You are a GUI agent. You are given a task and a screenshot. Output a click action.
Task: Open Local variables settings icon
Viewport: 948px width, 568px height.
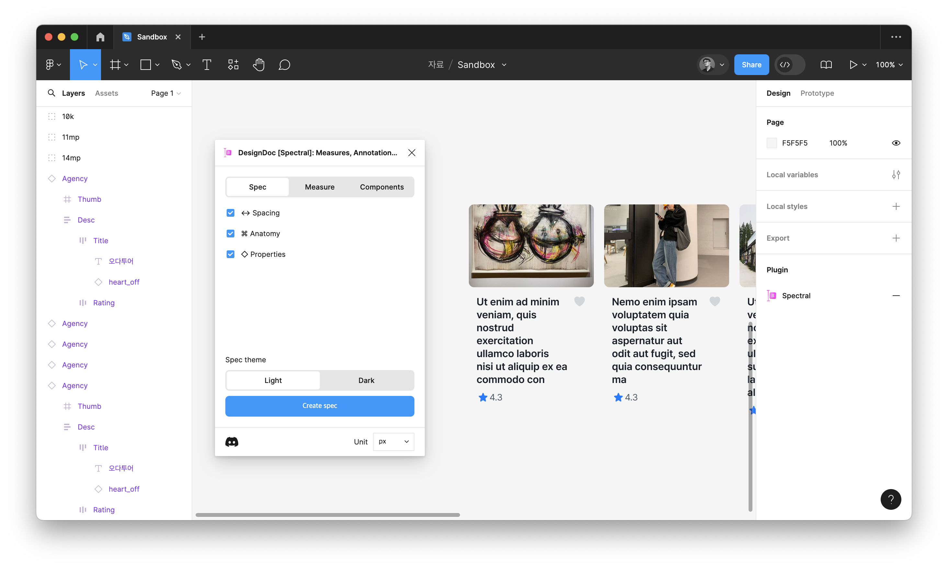coord(896,175)
